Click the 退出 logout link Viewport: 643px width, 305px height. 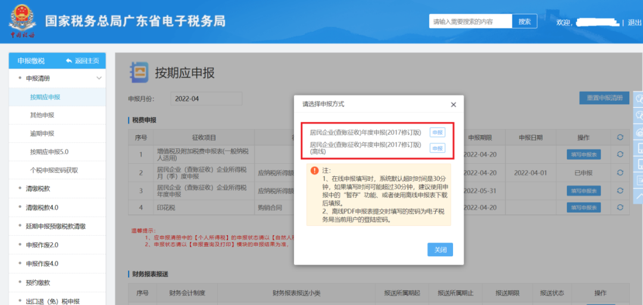[635, 22]
